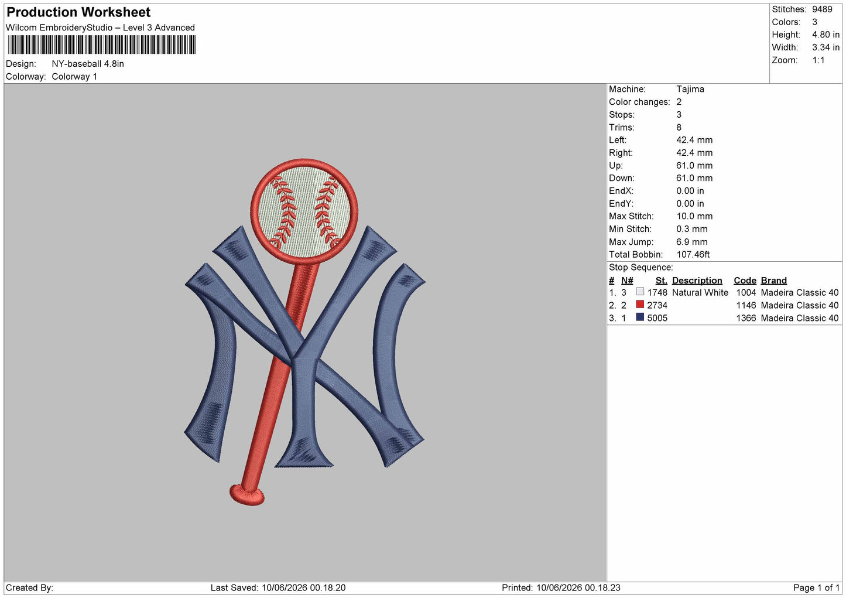Click the Natural White thread color swatch

640,292
